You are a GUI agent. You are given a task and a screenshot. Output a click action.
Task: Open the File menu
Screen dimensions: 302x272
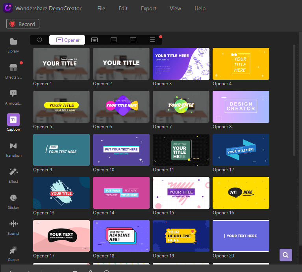coord(101,9)
